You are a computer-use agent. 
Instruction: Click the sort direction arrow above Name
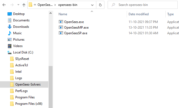pos(92,11)
